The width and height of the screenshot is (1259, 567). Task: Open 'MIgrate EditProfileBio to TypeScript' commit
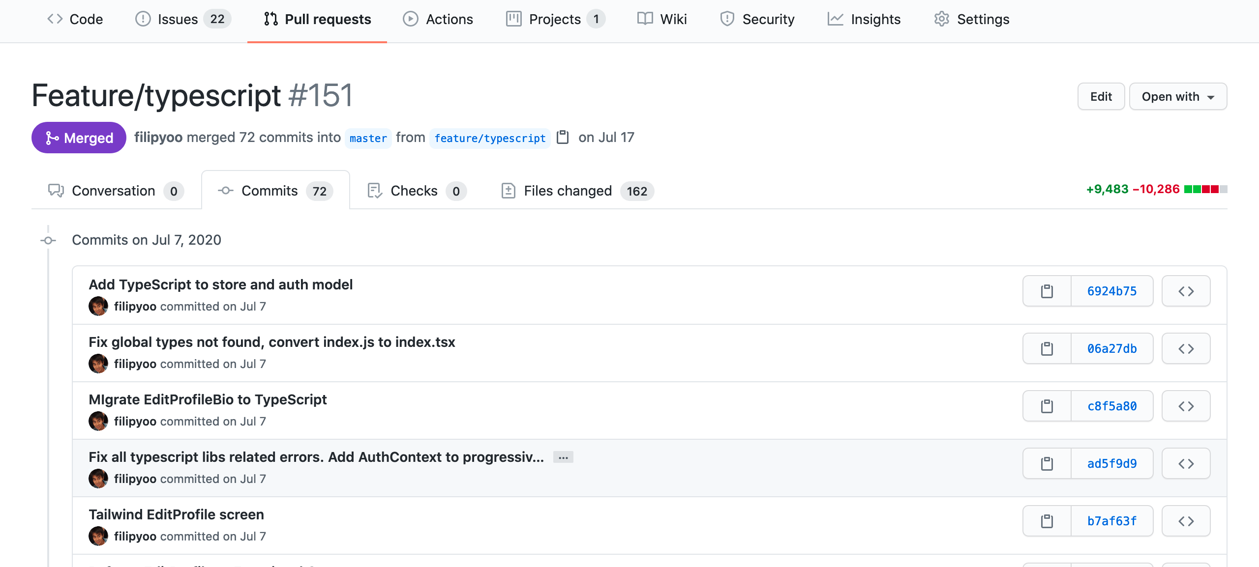[x=208, y=399]
